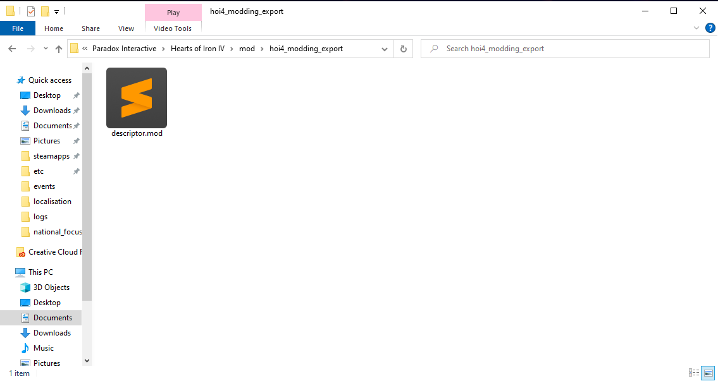
Task: Click the Properties icon in title bar
Action: point(30,11)
